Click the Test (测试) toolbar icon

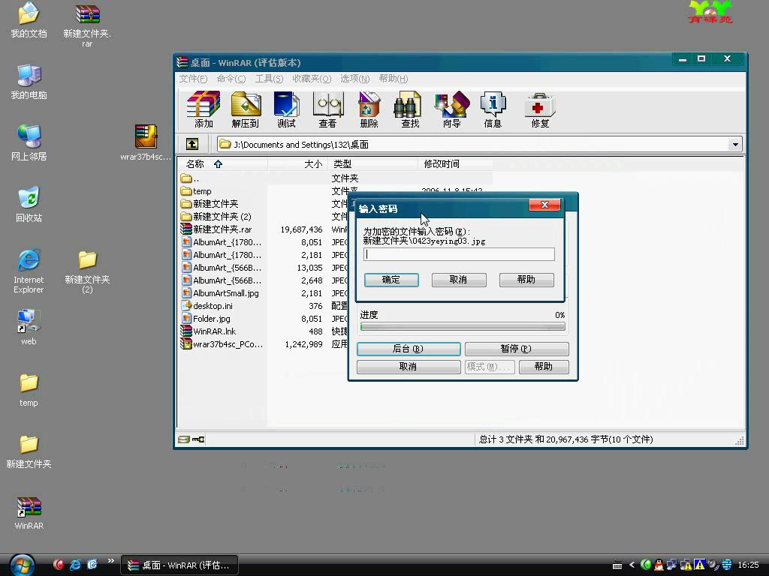(286, 109)
